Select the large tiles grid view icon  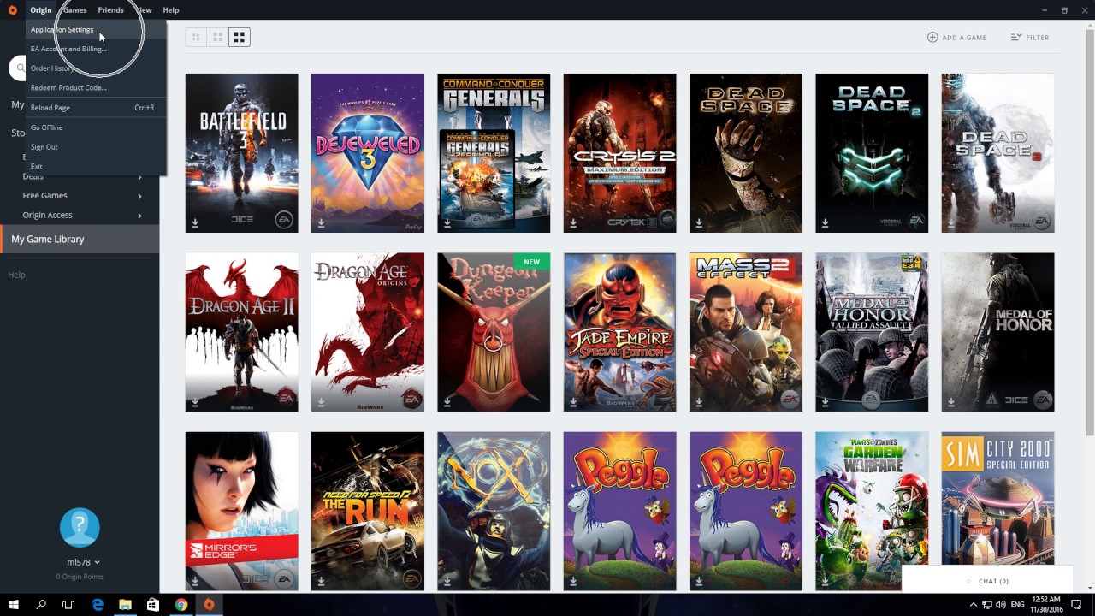coord(240,38)
